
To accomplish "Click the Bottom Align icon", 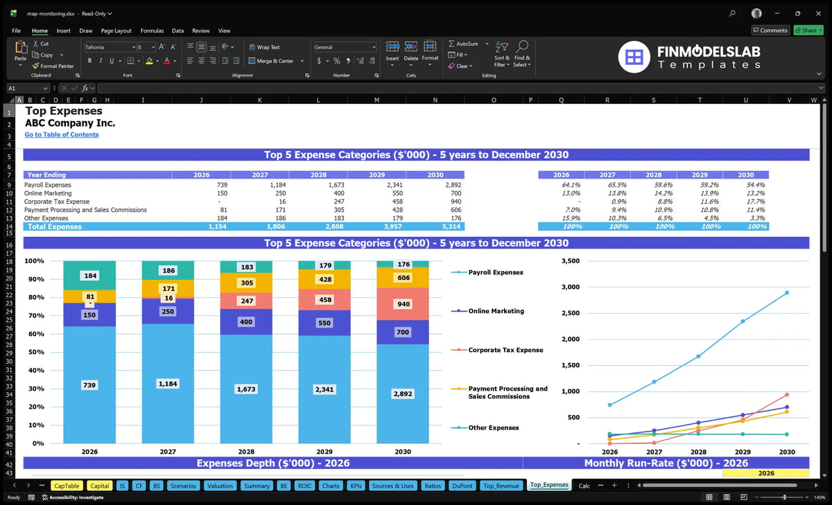I will coord(213,47).
